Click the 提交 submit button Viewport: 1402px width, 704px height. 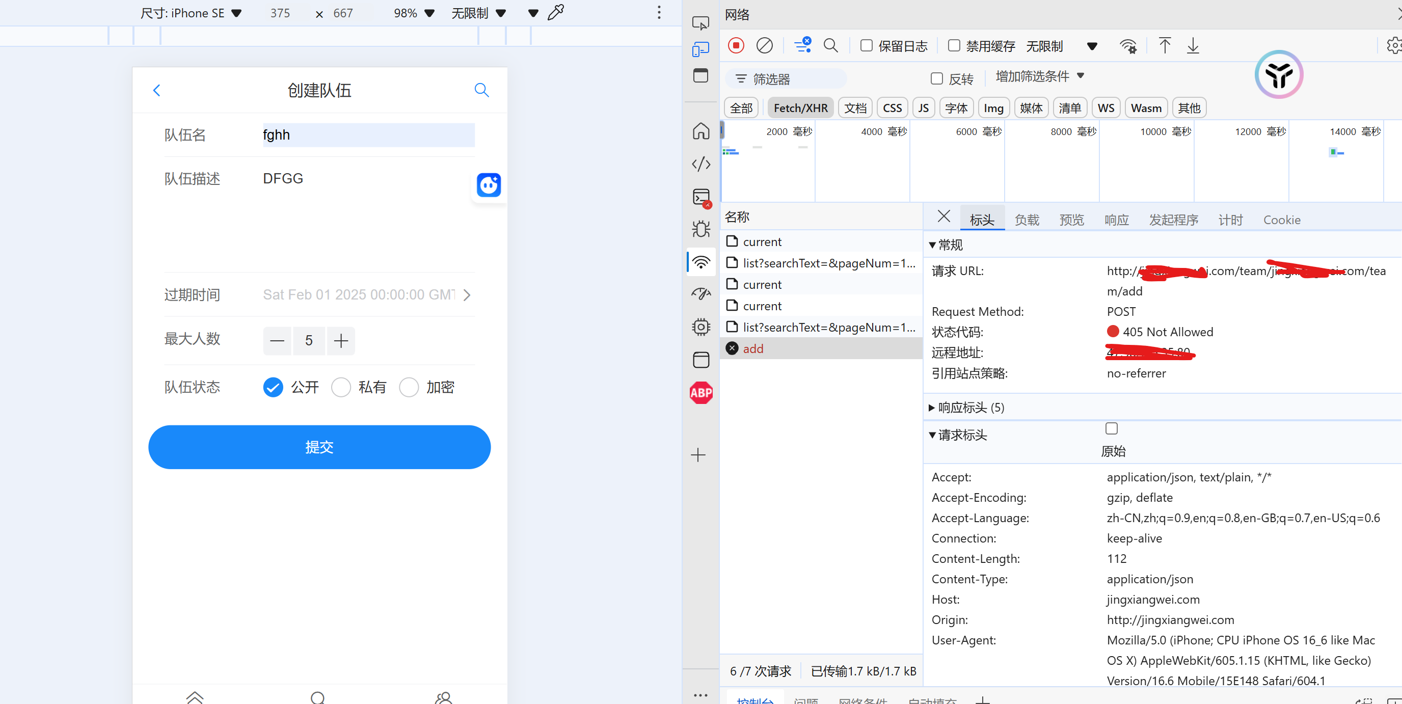coord(319,447)
